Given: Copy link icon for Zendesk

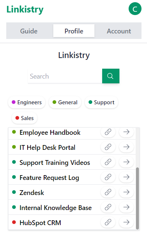Looking at the screenshot, I should (x=108, y=192).
